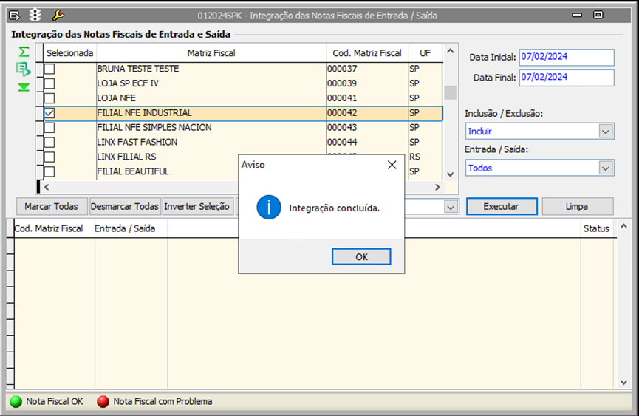The height and width of the screenshot is (416, 639).
Task: Sort by Matriz Fiscal column header
Action: click(211, 53)
